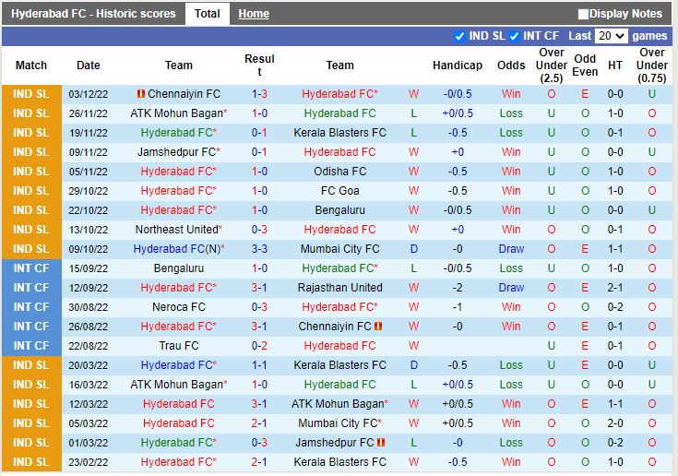Open the Last games count dropdown

pyautogui.click(x=611, y=36)
